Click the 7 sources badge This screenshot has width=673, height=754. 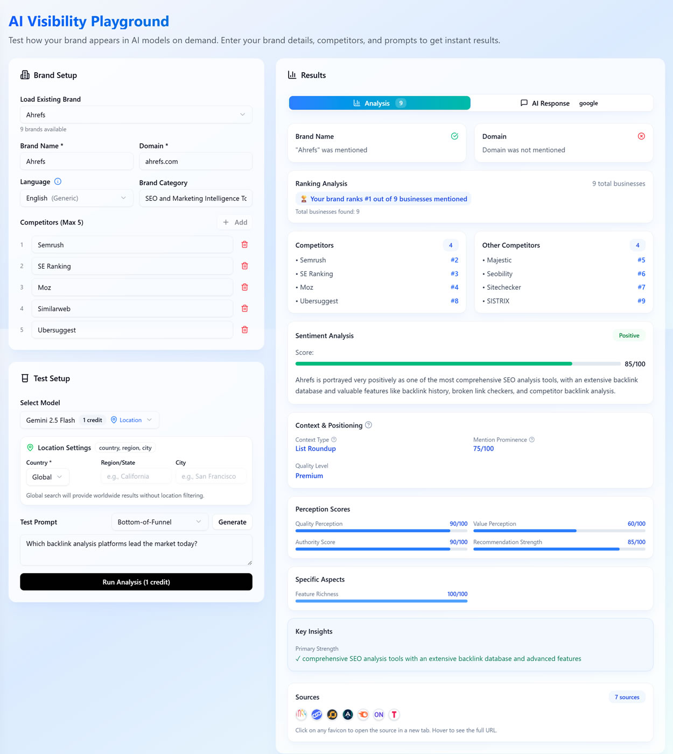coord(627,697)
